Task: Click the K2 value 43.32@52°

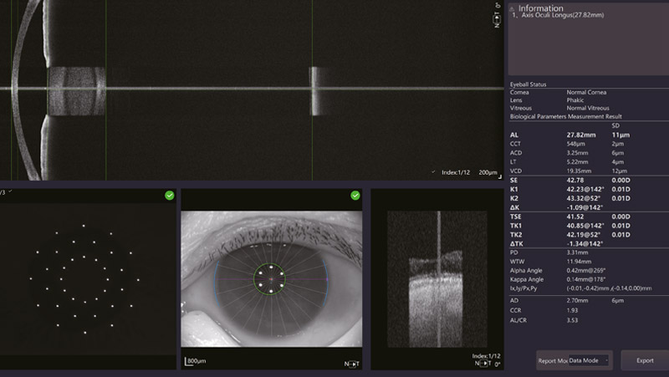Action: (583, 198)
